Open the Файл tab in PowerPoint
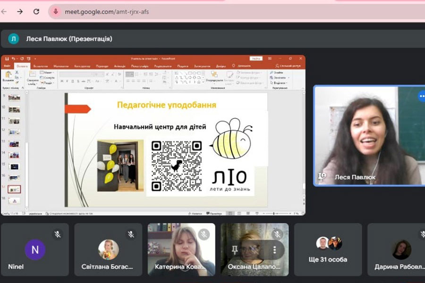Screen dimensions: 425x283 pyautogui.click(x=7, y=66)
